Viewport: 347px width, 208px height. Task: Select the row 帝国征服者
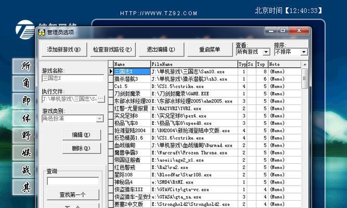pos(204,160)
